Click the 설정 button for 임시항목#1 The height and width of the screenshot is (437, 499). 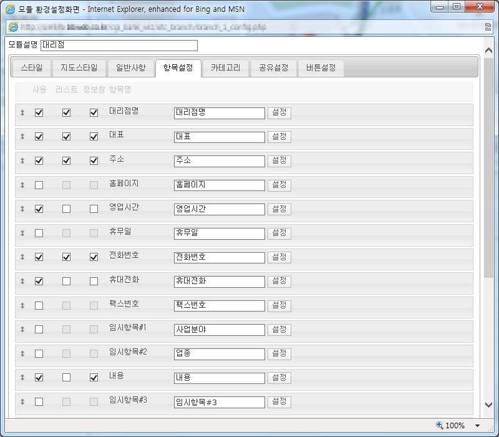tap(279, 330)
